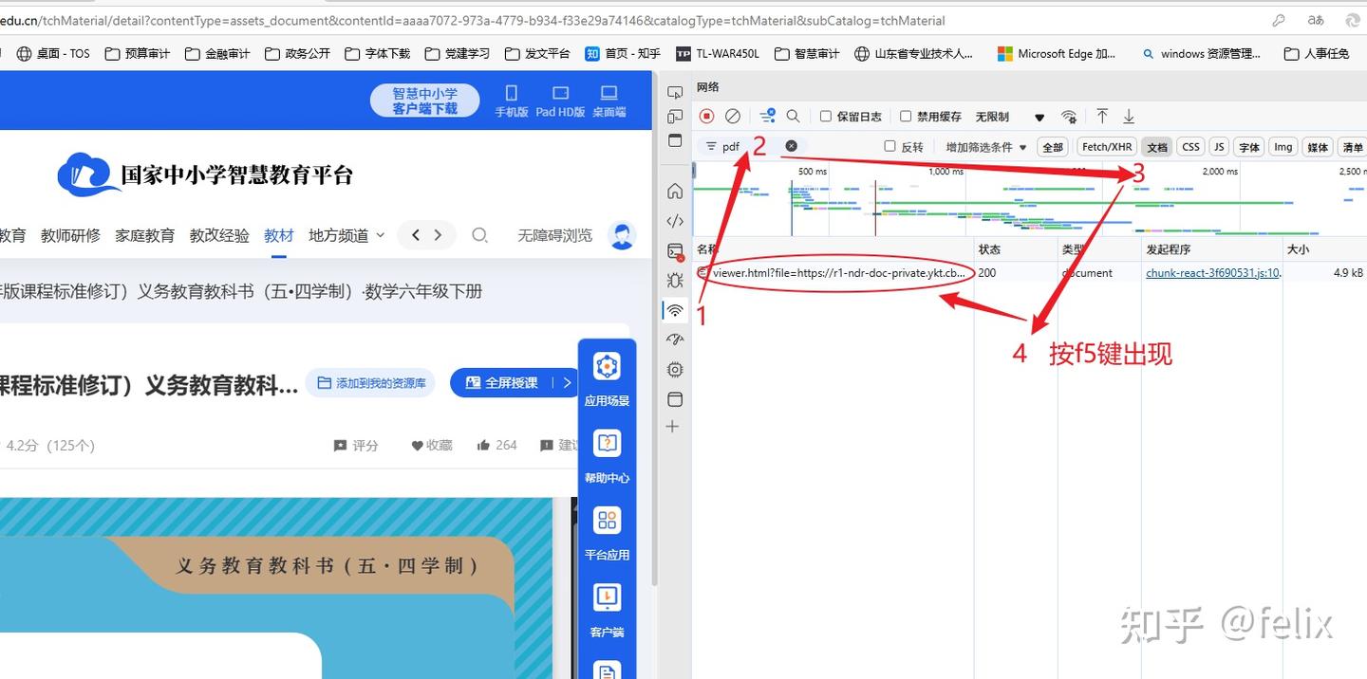This screenshot has height=679, width=1367.
Task: Toggle DevTools dock panel layout icon
Action: 675,140
